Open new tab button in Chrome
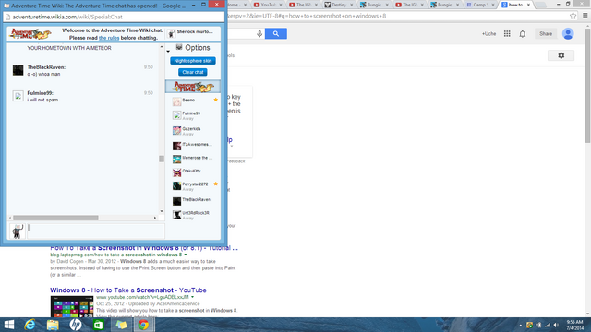Image resolution: width=591 pixels, height=332 pixels. pos(540,5)
